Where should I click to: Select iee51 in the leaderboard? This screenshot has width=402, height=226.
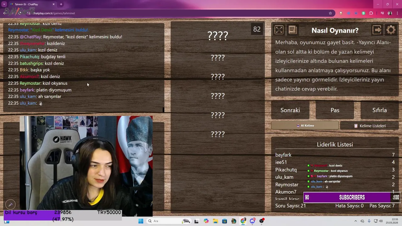click(x=281, y=162)
